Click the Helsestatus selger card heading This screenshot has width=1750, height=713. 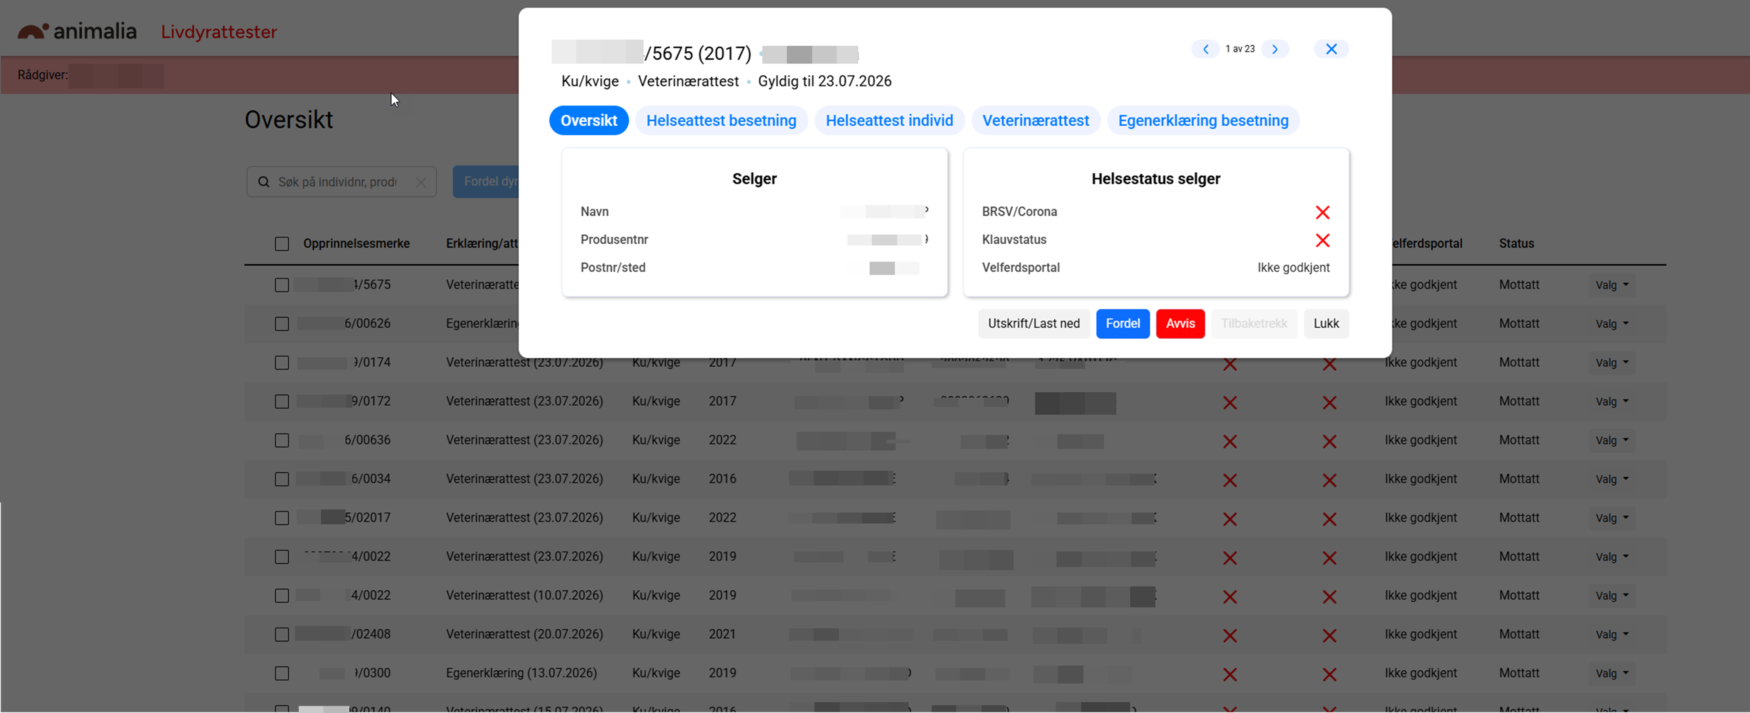1155,179
